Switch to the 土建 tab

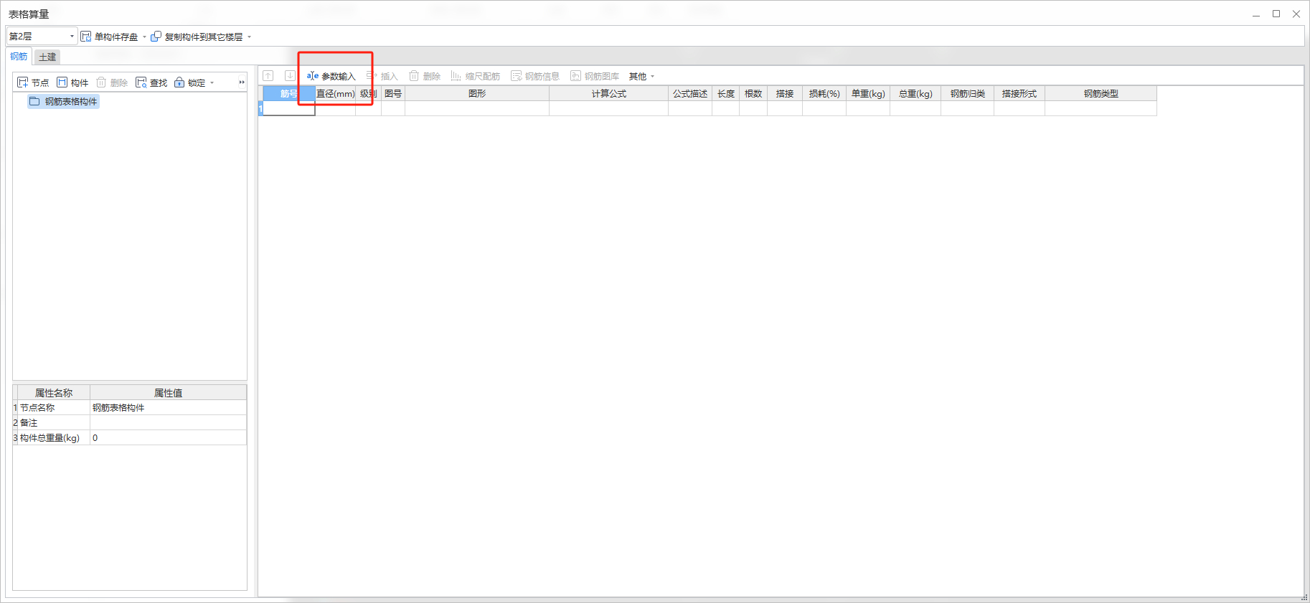47,57
